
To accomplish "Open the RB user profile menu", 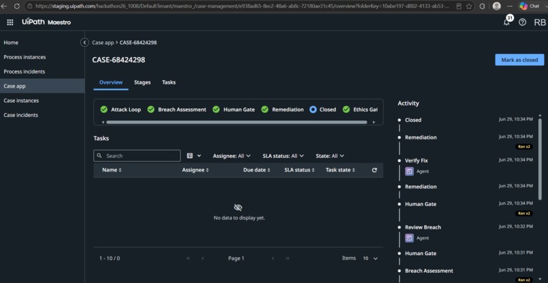I will [540, 22].
